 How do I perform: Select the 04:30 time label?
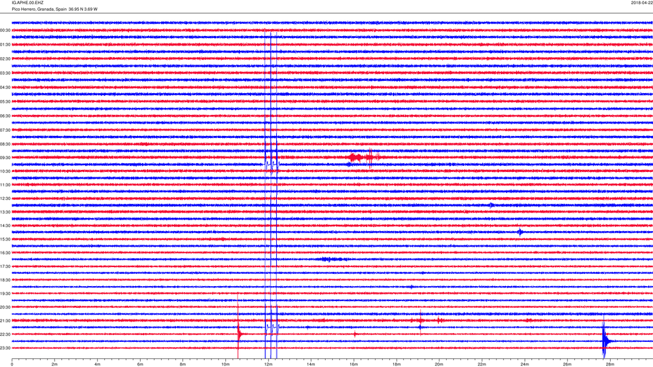(5, 88)
